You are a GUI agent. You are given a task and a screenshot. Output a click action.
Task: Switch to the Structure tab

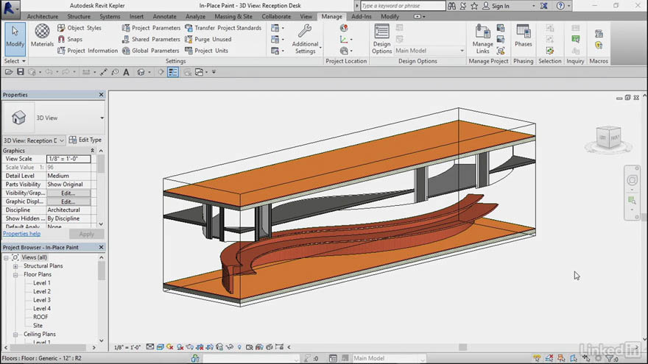point(79,16)
